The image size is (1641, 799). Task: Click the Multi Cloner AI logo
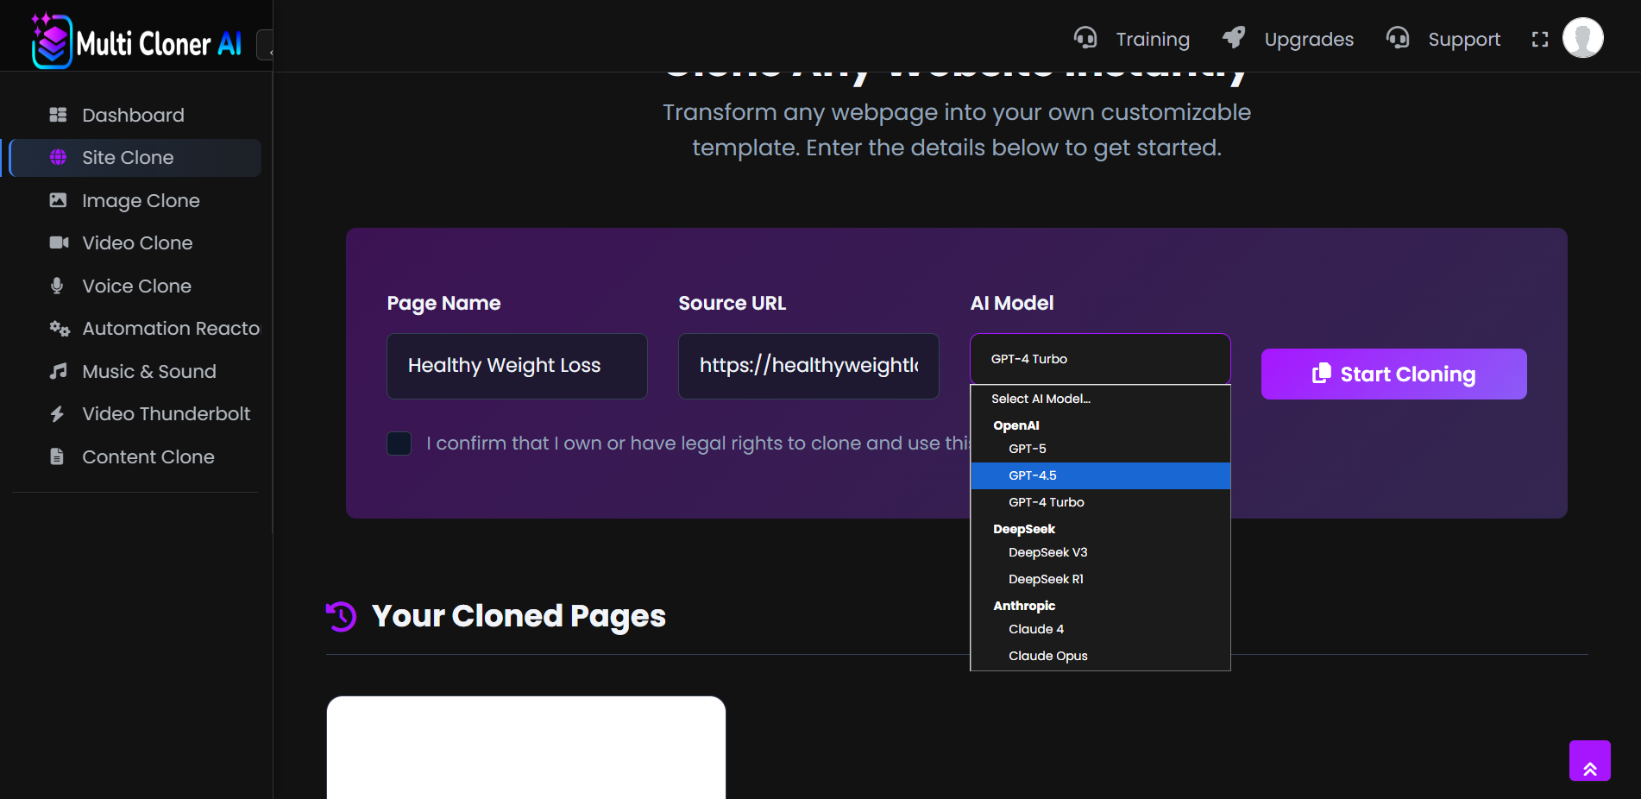point(136,41)
